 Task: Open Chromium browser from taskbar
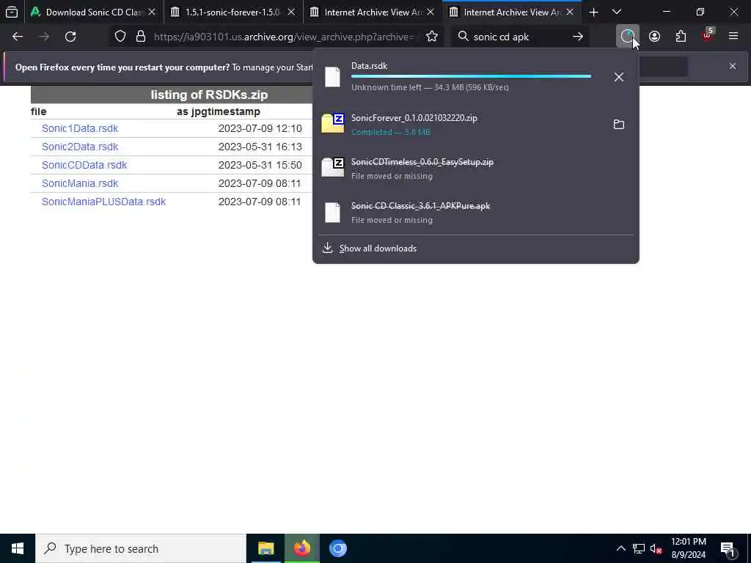pos(337,548)
